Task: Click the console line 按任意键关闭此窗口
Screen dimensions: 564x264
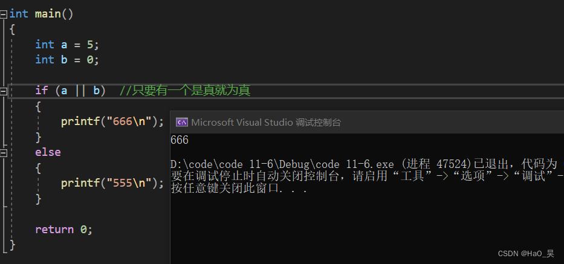Action: click(239, 188)
